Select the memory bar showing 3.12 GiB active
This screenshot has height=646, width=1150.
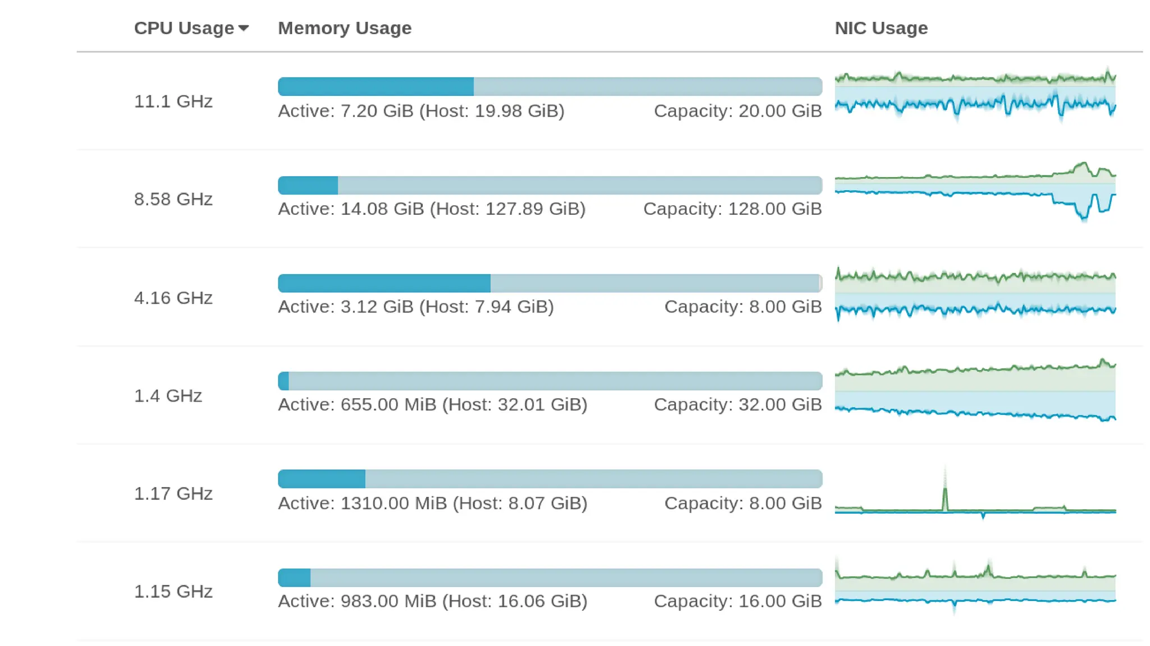tap(550, 283)
